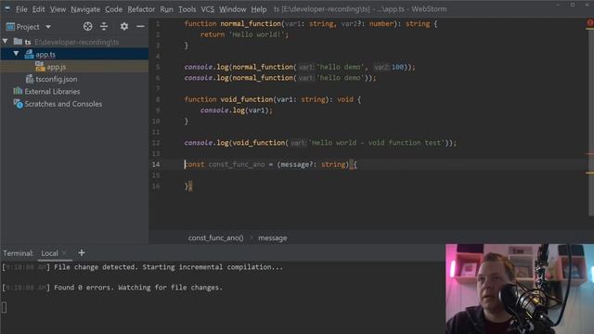Click the closing brace on line 16
Screen dimensions: 594x334
point(187,186)
